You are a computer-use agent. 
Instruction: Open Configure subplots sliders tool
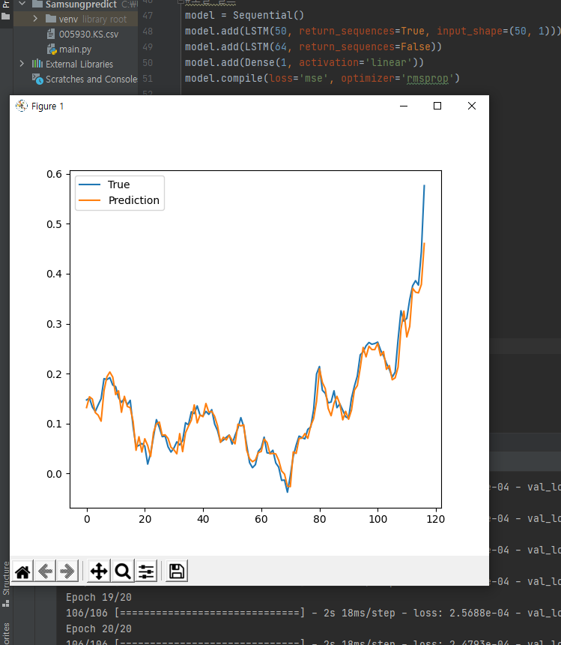pyautogui.click(x=146, y=571)
